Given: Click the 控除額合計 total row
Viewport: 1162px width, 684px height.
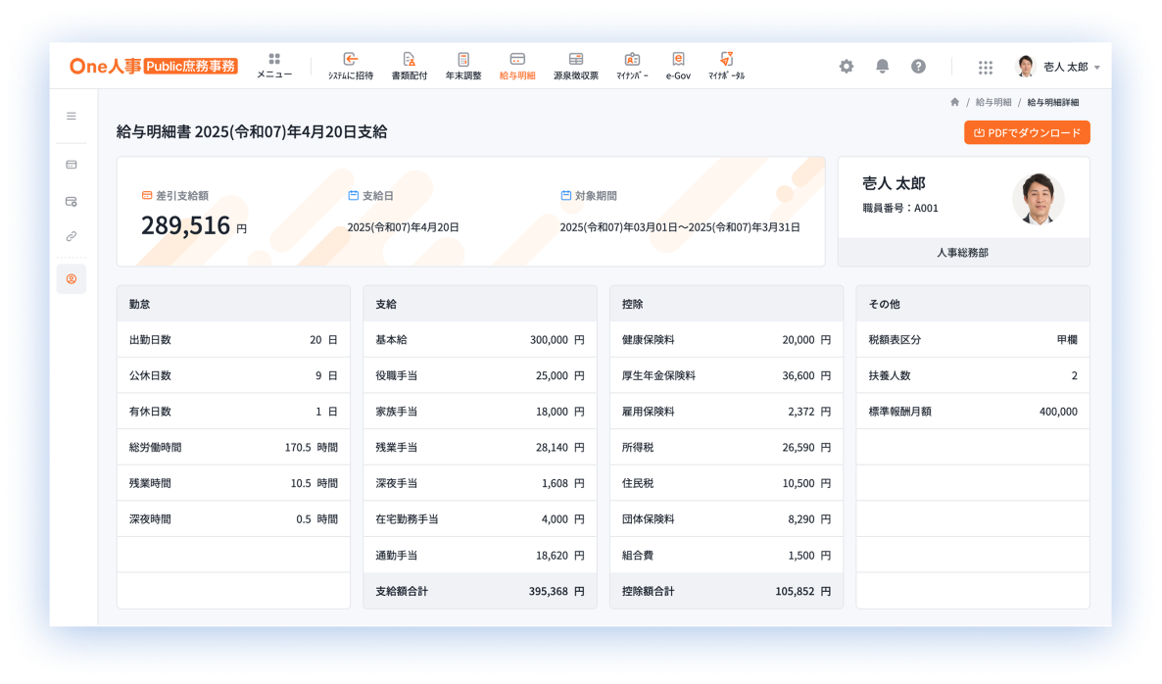Looking at the screenshot, I should tap(726, 591).
